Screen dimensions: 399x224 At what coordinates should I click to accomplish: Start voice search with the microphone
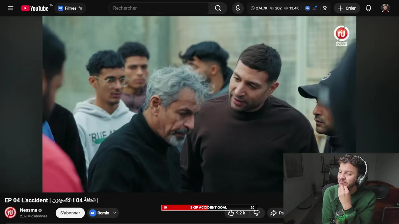pyautogui.click(x=238, y=8)
